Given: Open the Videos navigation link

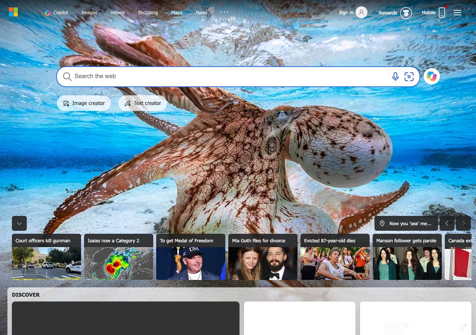Looking at the screenshot, I should tap(118, 13).
